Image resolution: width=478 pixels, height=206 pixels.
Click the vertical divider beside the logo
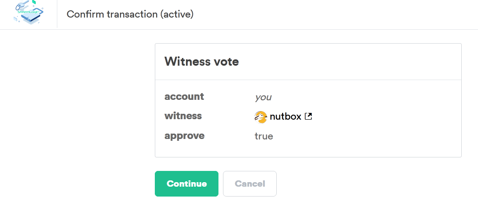(57, 14)
